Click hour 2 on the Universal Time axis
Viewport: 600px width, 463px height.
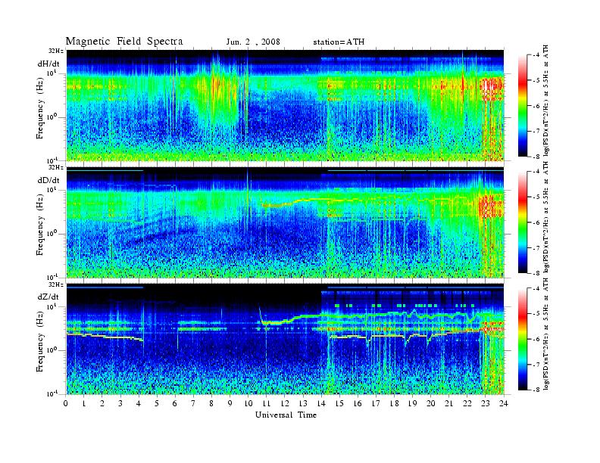pyautogui.click(x=102, y=403)
